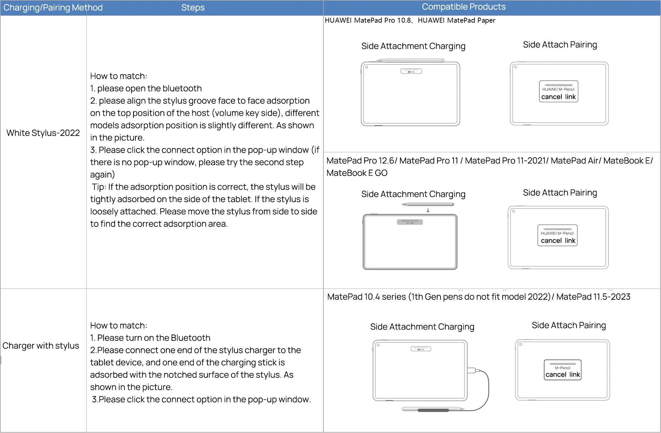This screenshot has height=433, width=661.
Task: Click the MateBook E GO product text
Action: pyautogui.click(x=357, y=173)
